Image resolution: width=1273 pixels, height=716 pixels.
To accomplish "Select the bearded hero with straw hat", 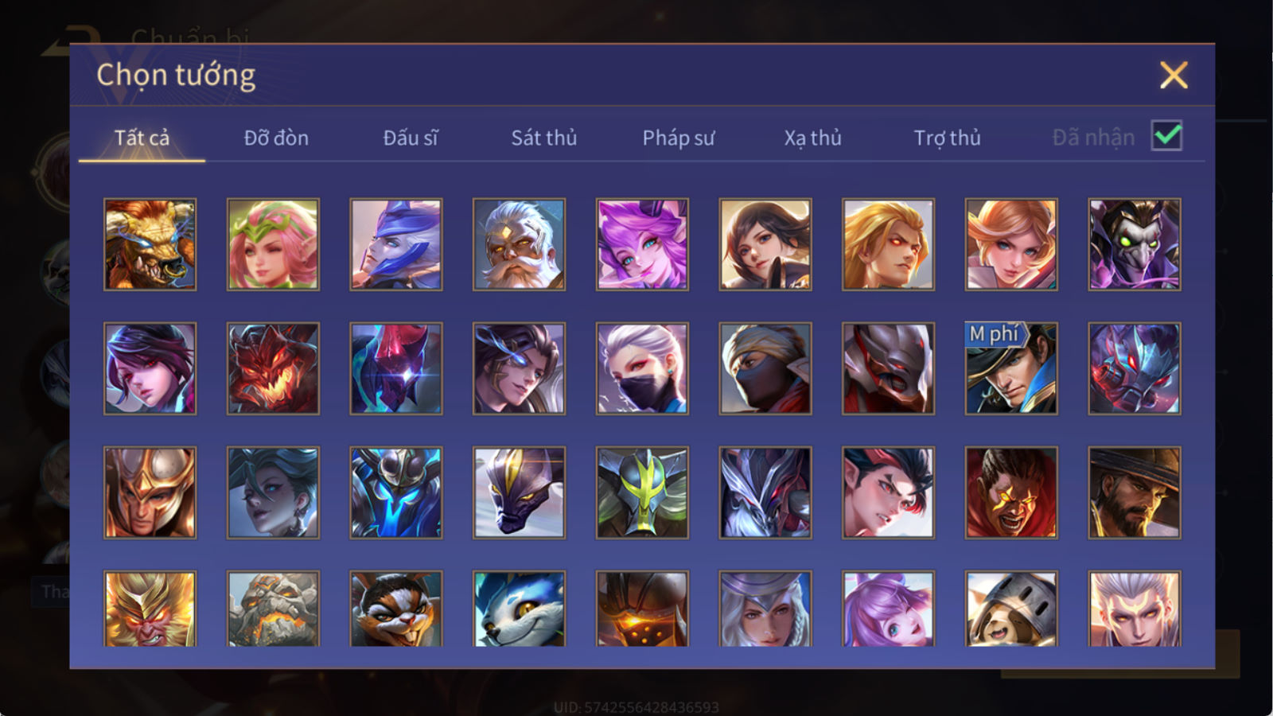I will pos(1135,492).
